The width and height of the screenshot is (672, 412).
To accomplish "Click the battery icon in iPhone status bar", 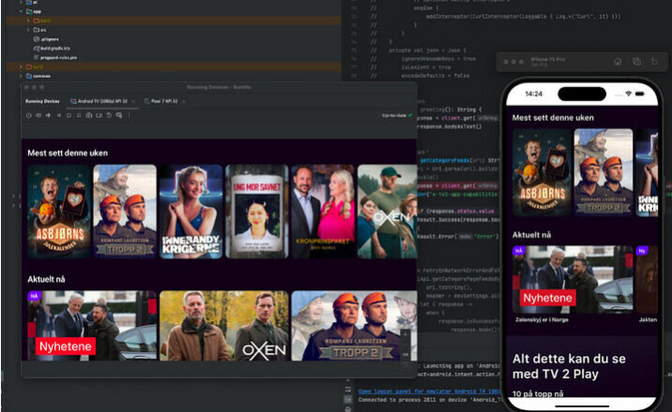I will (640, 94).
